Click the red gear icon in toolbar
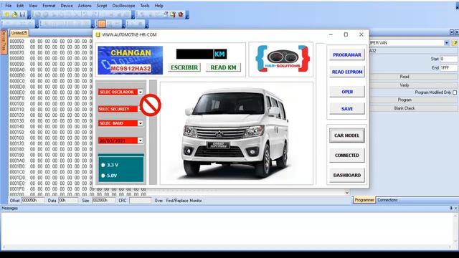Image resolution: width=459 pixels, height=258 pixels. 181,14
